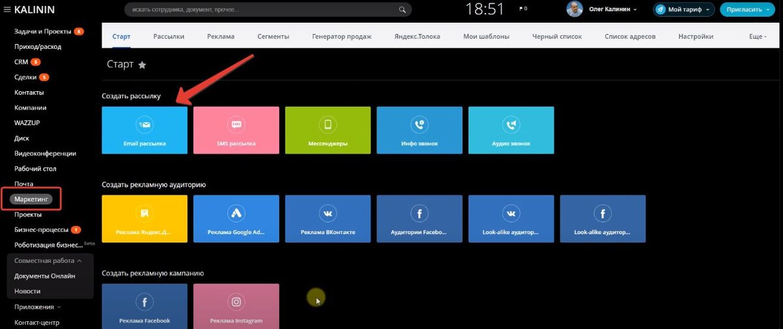Open the Facebook Look-alike аудитория tile

pos(602,218)
